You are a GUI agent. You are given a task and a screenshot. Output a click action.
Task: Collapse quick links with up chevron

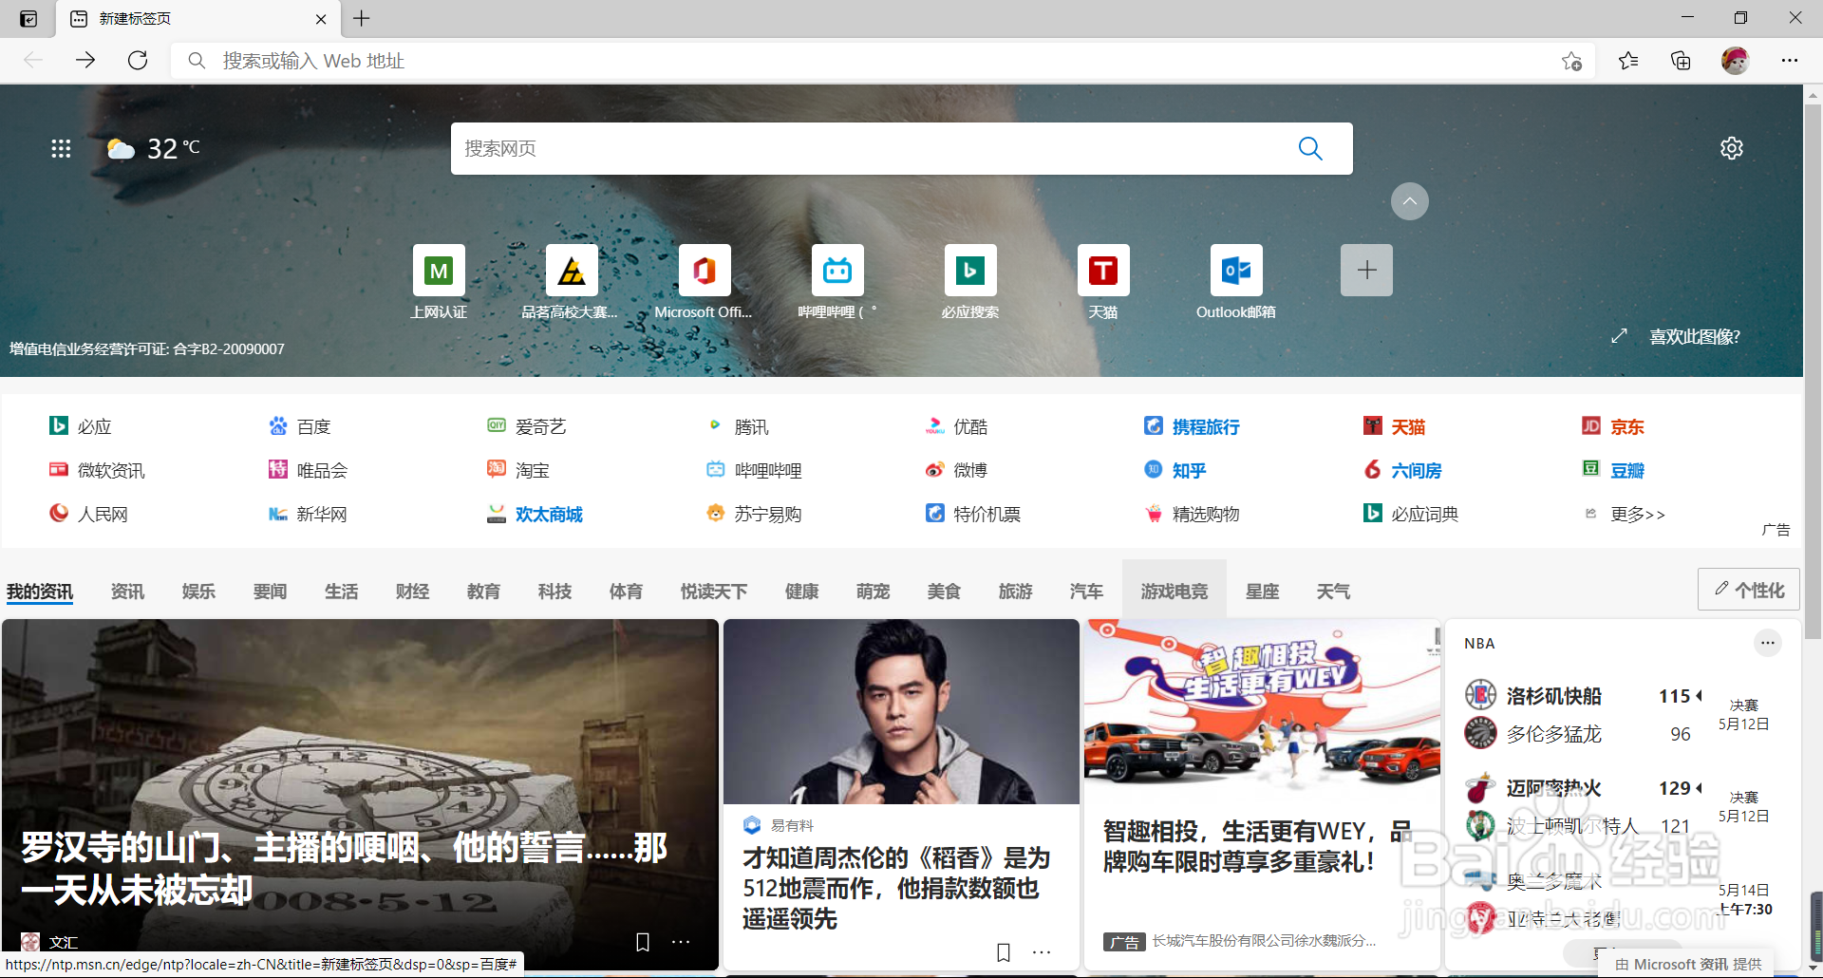pyautogui.click(x=1410, y=201)
